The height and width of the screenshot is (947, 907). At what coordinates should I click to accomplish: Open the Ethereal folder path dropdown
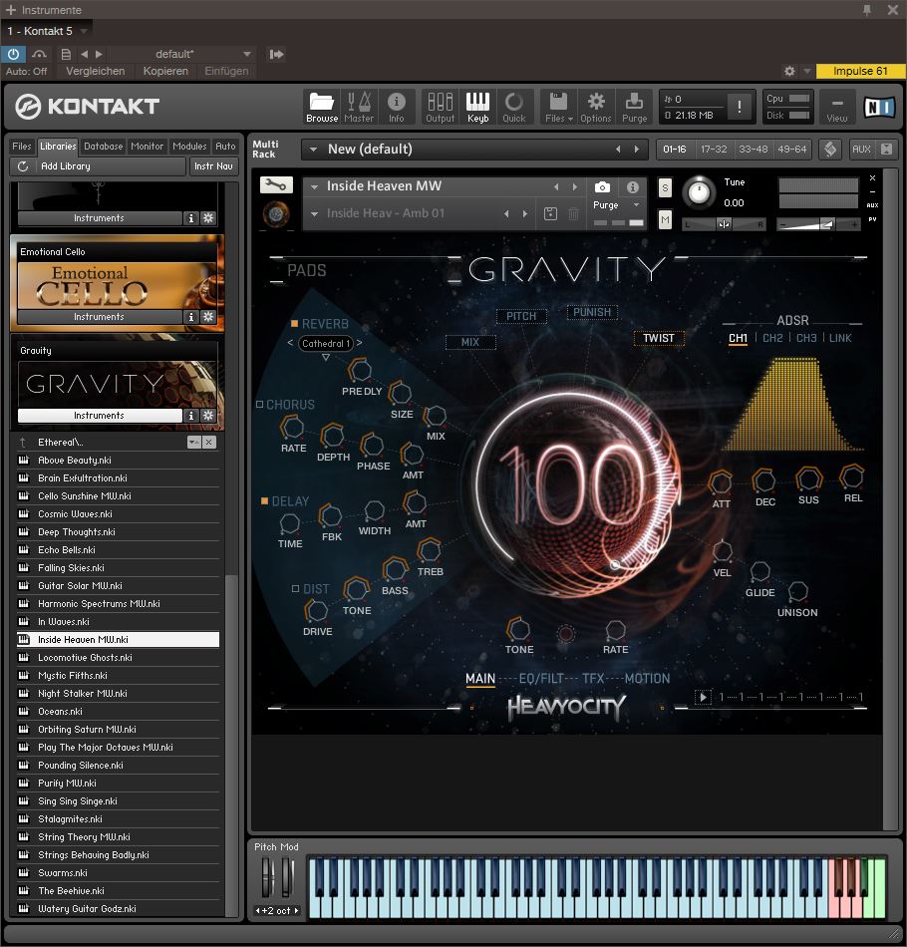[x=193, y=442]
